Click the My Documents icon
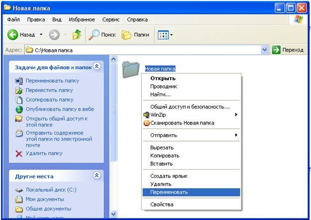The height and width of the screenshot is (220, 311). [19, 199]
